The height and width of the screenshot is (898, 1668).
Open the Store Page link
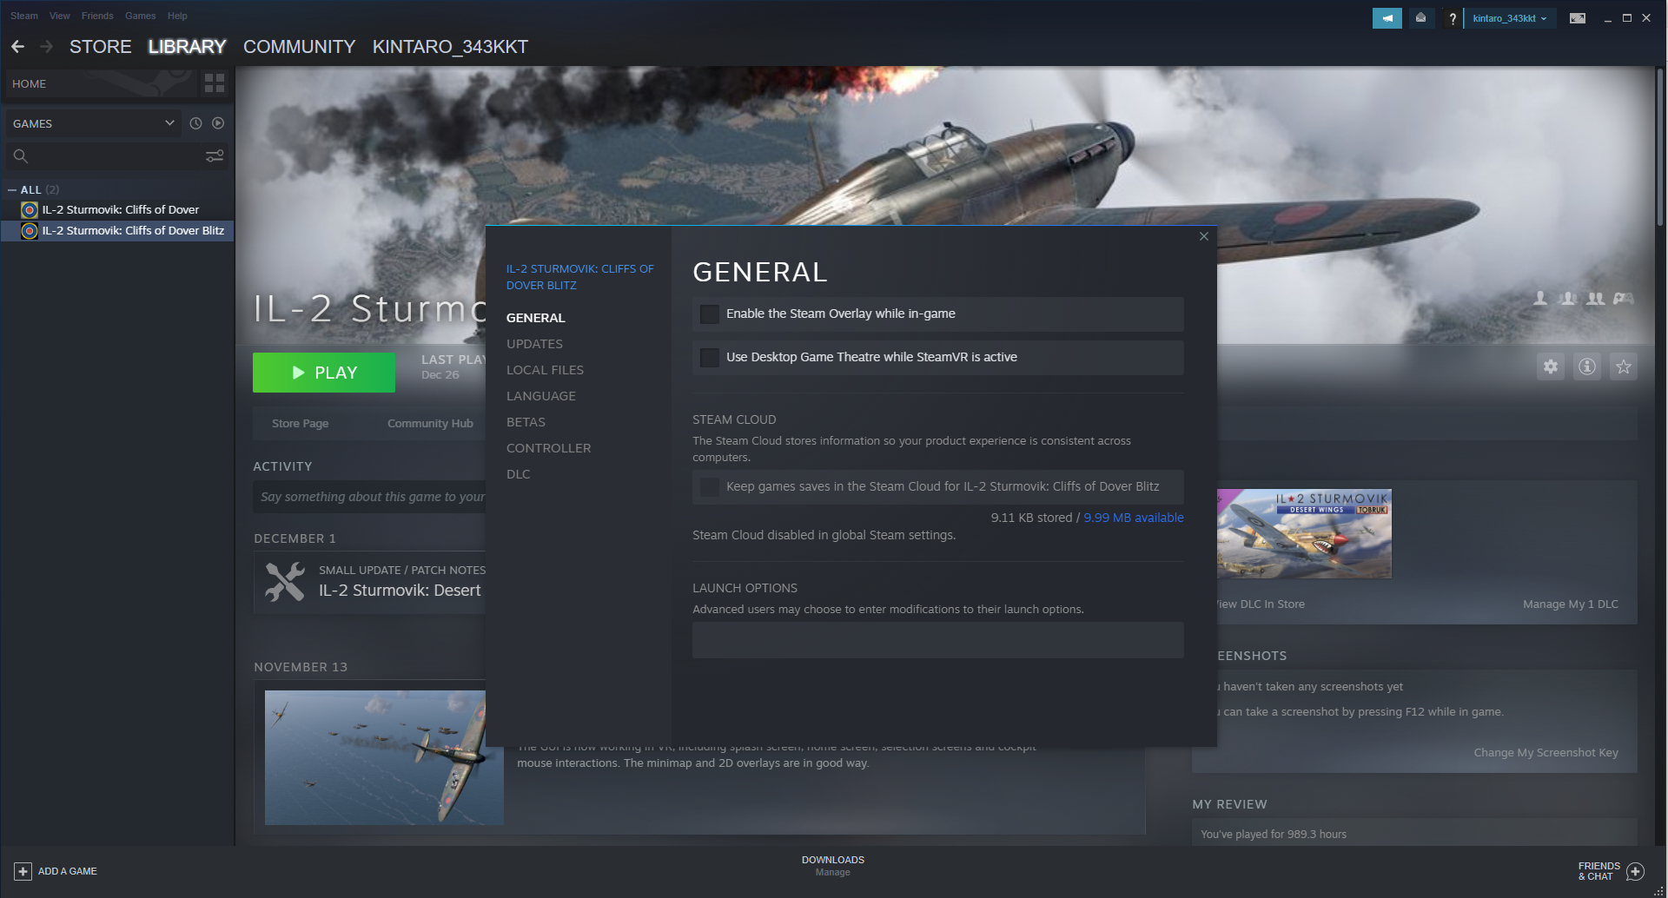coord(300,424)
